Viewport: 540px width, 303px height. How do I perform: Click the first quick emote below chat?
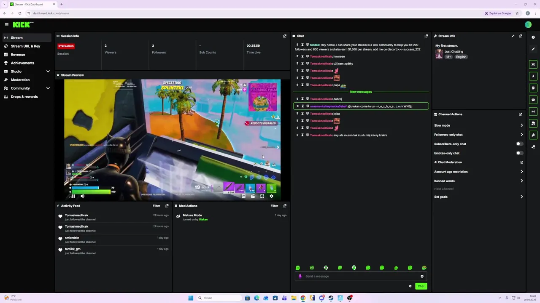click(x=298, y=268)
